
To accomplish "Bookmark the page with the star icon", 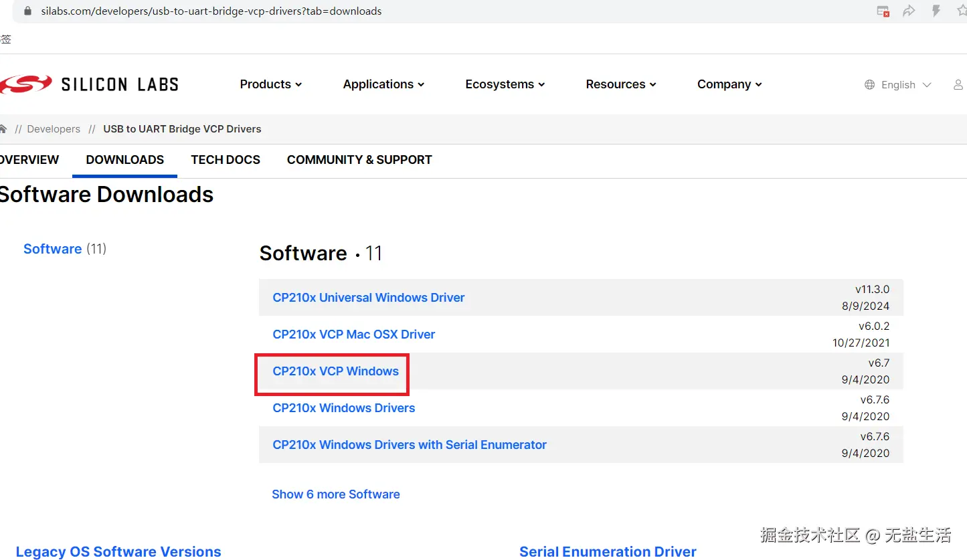I will pyautogui.click(x=962, y=11).
